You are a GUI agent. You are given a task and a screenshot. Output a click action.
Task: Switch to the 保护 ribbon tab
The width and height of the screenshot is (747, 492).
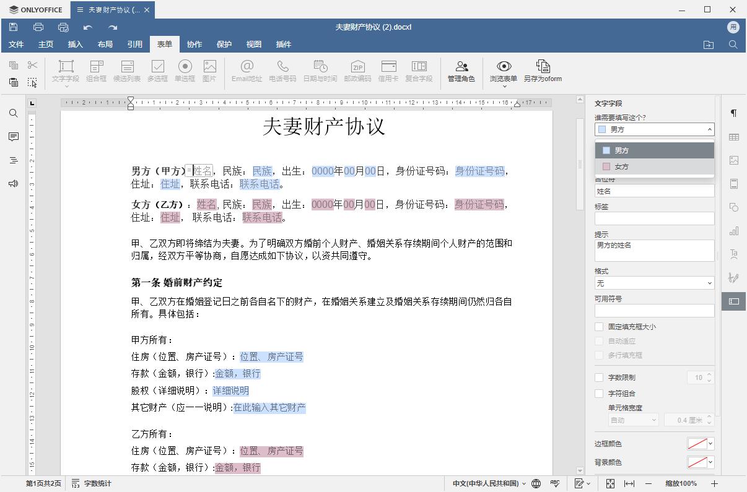[224, 44]
